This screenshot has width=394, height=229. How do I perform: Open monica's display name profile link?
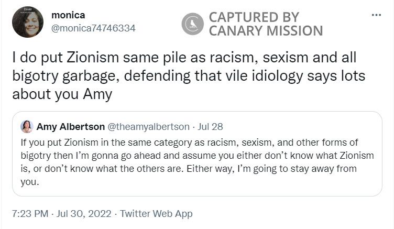point(68,15)
